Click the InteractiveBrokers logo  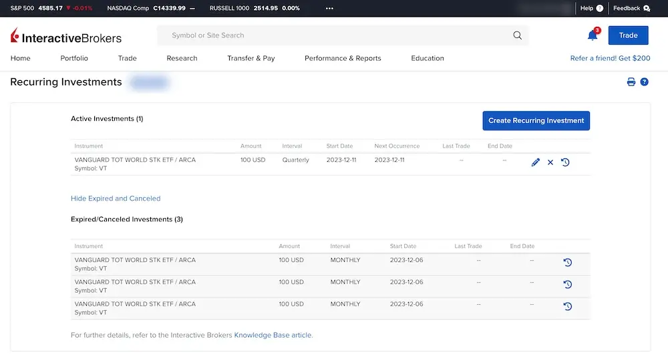(66, 36)
